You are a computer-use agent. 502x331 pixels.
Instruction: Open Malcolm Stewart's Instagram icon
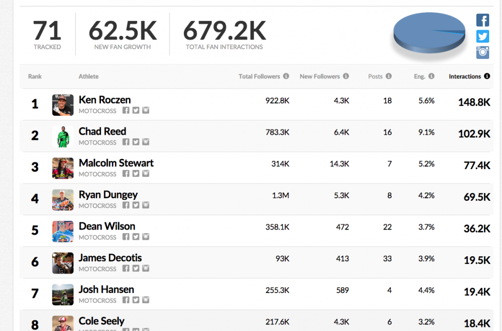tap(145, 174)
